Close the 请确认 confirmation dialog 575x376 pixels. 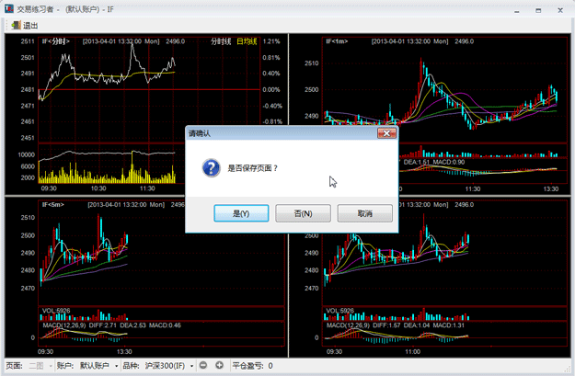(x=386, y=134)
